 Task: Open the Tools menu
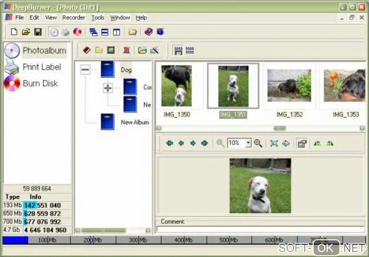tap(98, 17)
